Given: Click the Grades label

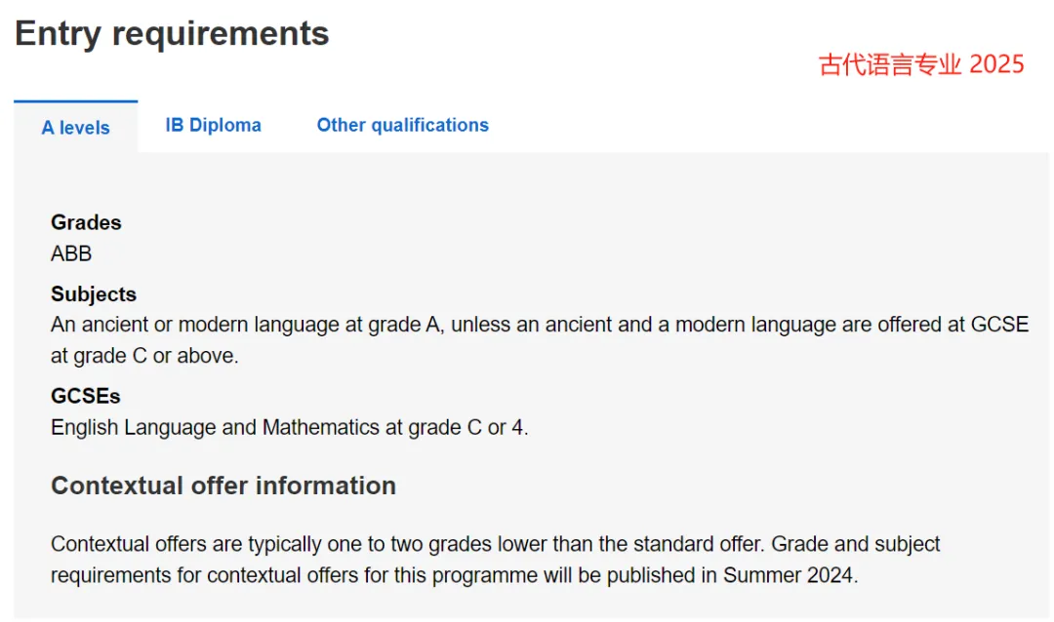Looking at the screenshot, I should [x=86, y=222].
